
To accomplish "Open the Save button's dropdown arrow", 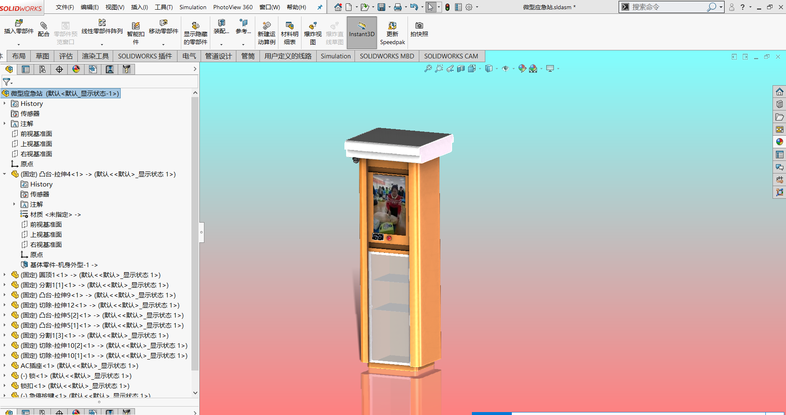I will pos(389,7).
